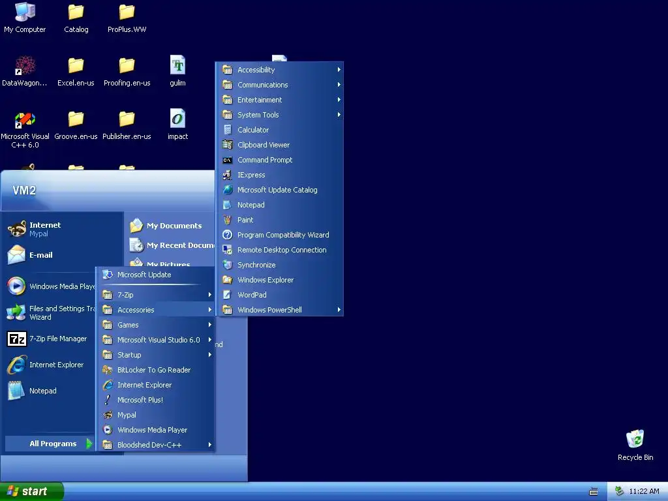Expand the 7-Zip programs folder

click(156, 295)
